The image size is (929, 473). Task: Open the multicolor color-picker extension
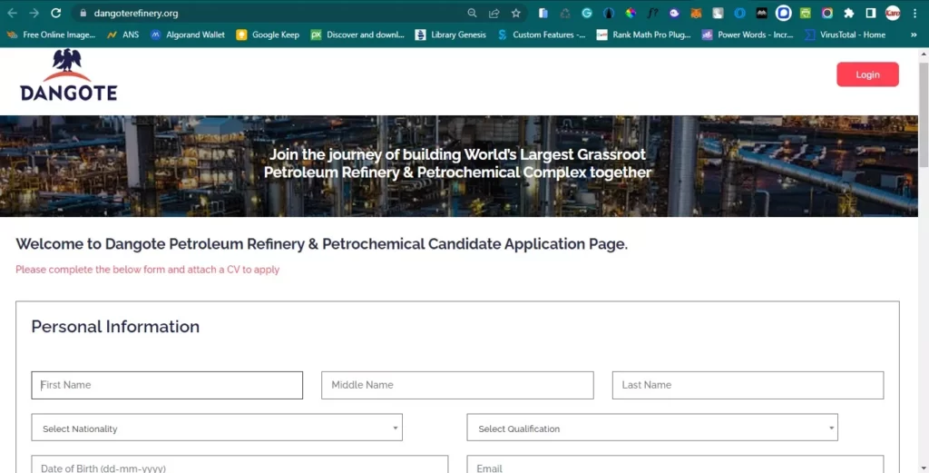(x=631, y=13)
